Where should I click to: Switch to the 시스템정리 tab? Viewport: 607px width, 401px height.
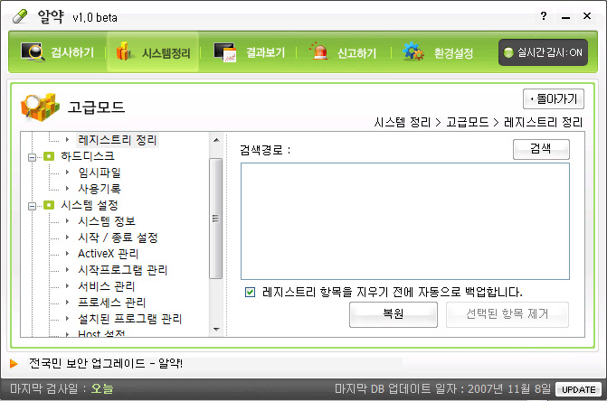[153, 52]
